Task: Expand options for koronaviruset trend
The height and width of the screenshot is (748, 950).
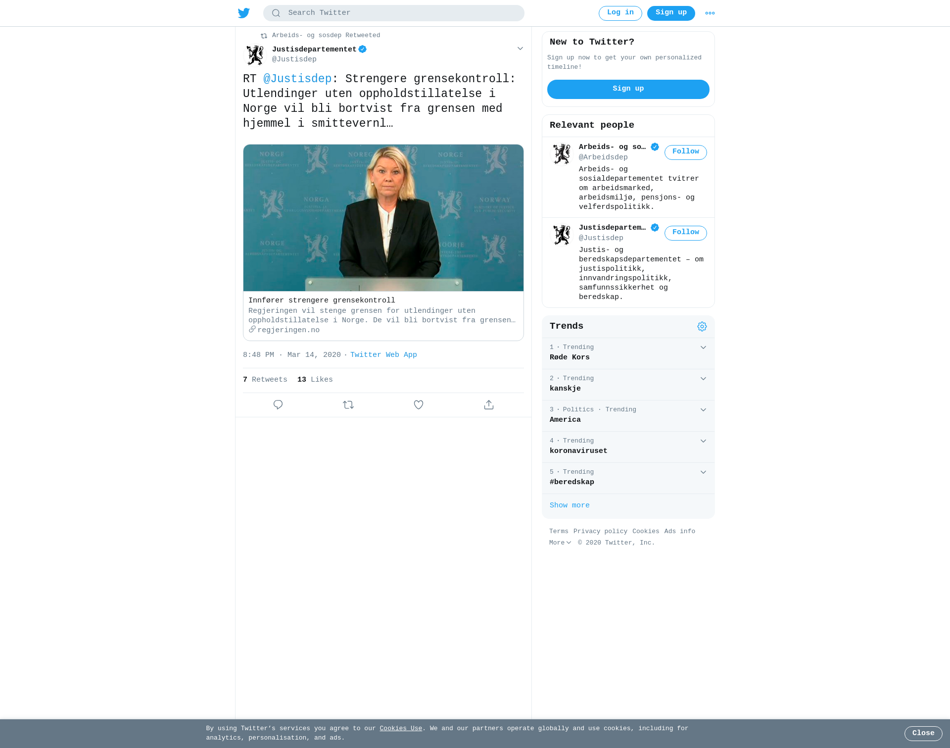Action: [703, 441]
